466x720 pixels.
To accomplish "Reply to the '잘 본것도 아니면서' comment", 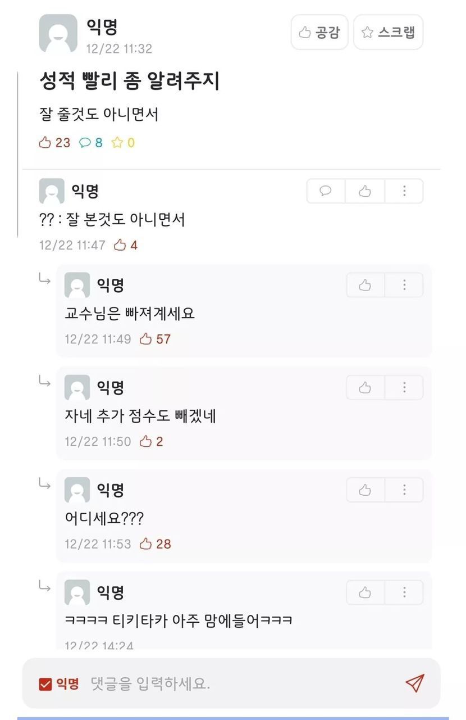I will tap(326, 191).
